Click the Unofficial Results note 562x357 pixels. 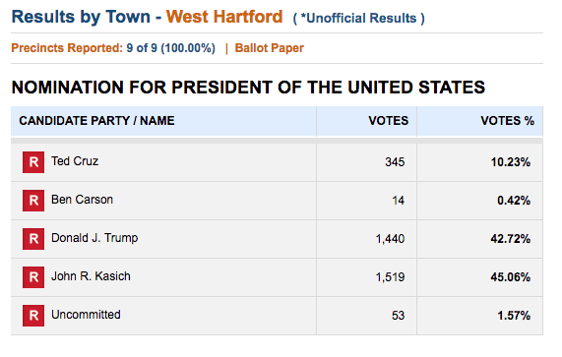(359, 19)
